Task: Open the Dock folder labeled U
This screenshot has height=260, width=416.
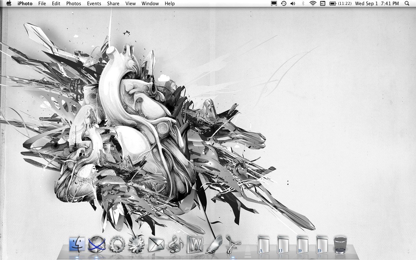Action: click(x=283, y=245)
